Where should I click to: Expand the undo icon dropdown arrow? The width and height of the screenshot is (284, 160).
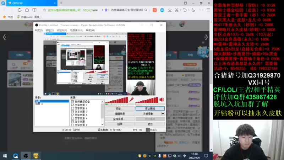(189, 10)
